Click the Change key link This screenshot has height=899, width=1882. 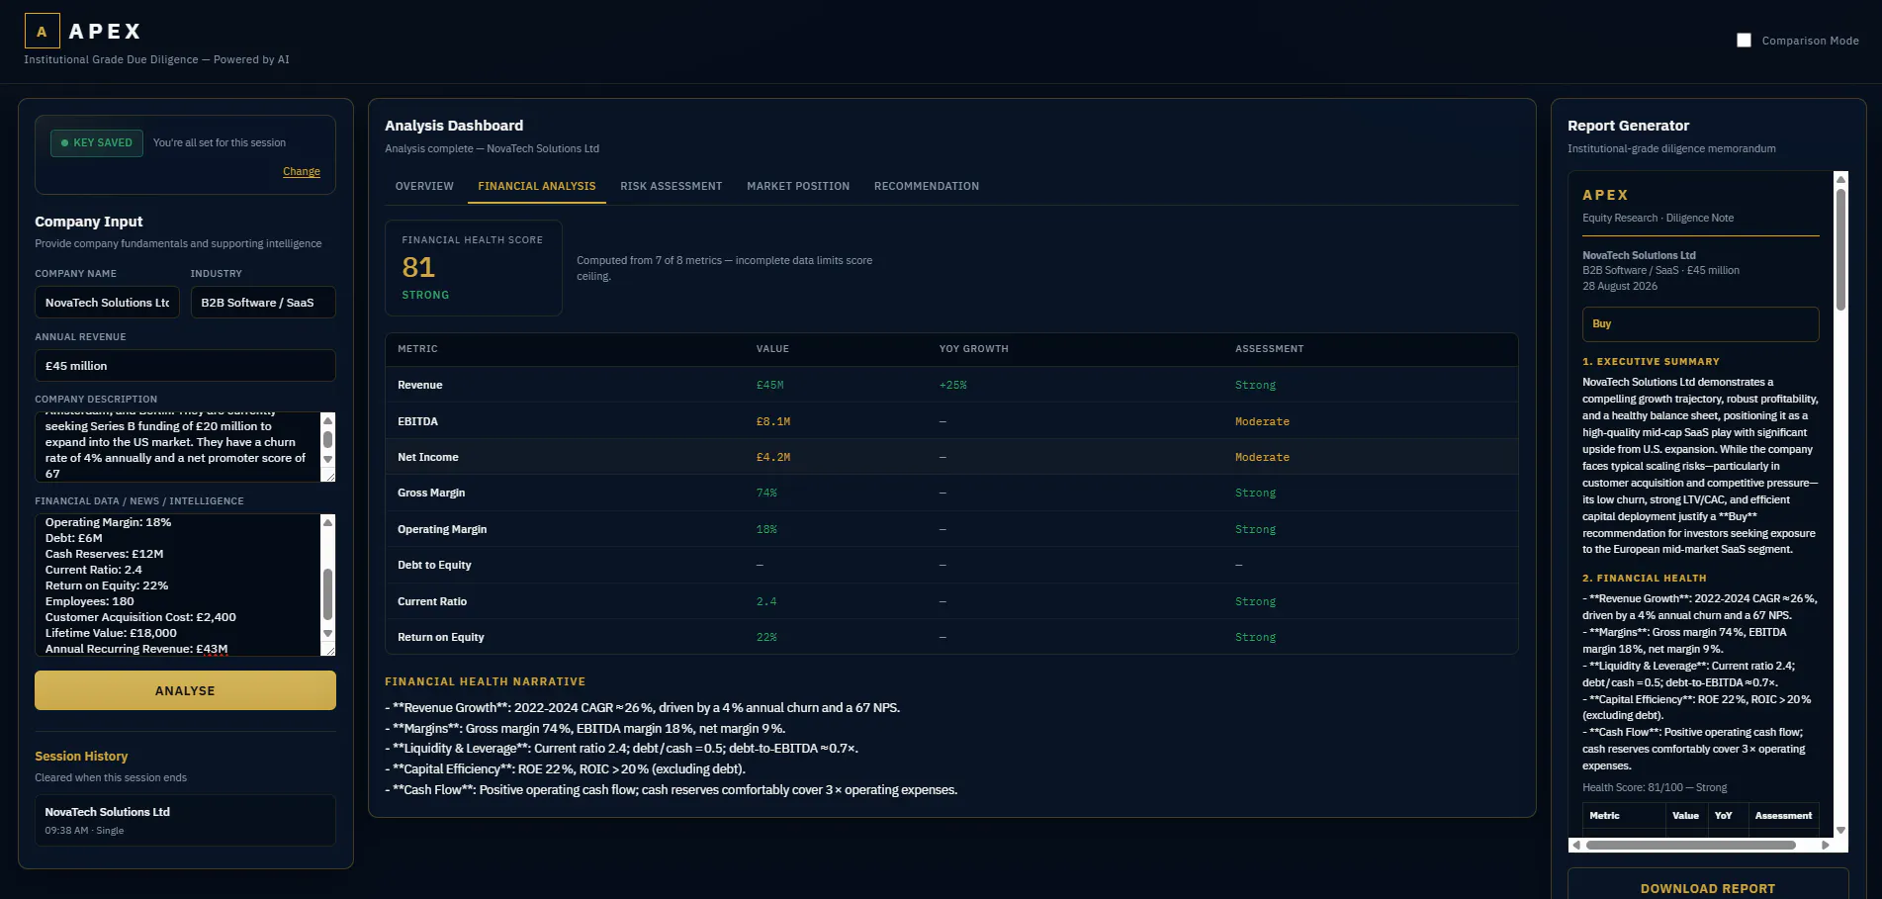click(302, 171)
